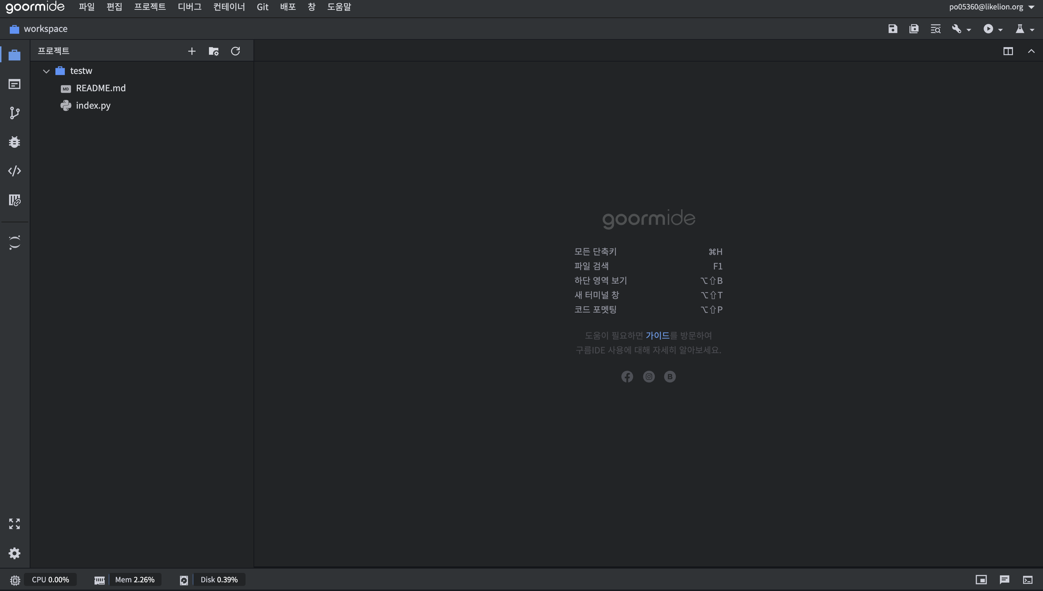
Task: Click the goorm face sidebar icon
Action: pos(14,242)
